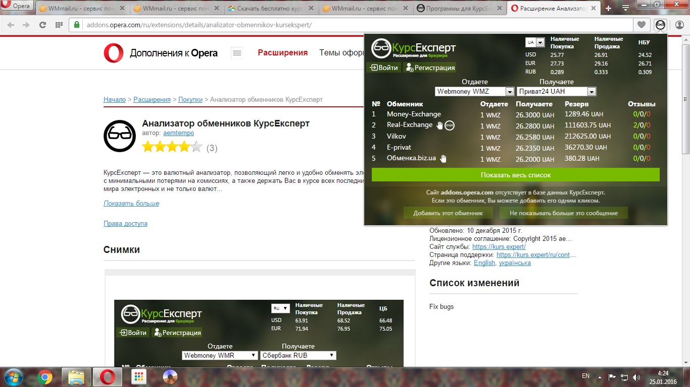Viewport: 690px width, 387px height.
Task: Launch Google Chrome from the taskbar
Action: tap(45, 376)
